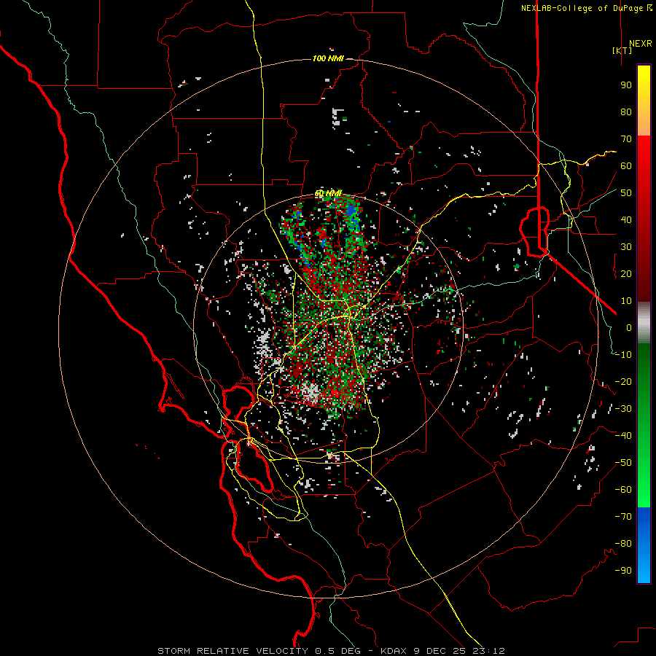Click the -20 knot scale label
This screenshot has width=656, height=656.
pos(623,381)
